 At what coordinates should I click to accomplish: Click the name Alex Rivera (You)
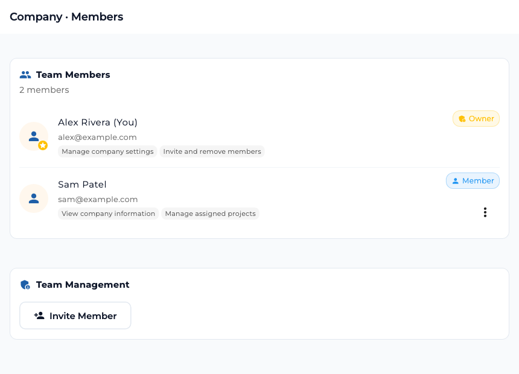(x=98, y=122)
